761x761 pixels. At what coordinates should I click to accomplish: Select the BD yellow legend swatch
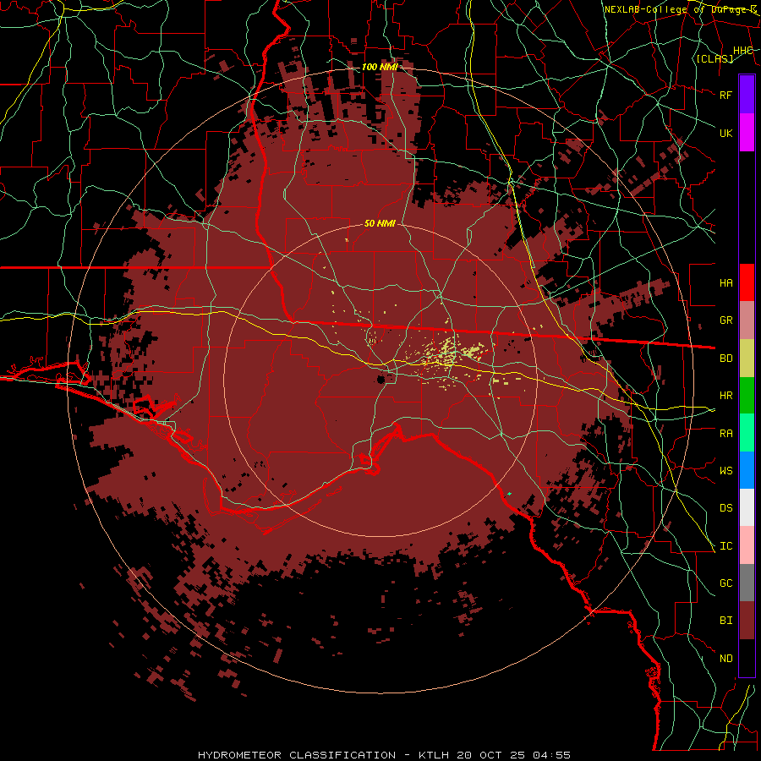pos(747,358)
